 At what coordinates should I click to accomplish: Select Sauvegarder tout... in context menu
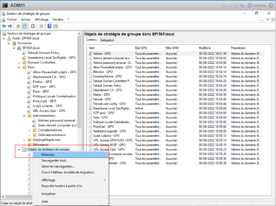point(55,160)
